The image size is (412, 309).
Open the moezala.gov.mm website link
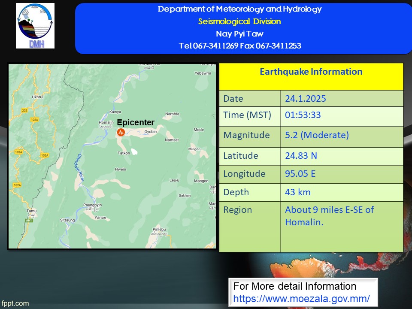[x=301, y=299]
